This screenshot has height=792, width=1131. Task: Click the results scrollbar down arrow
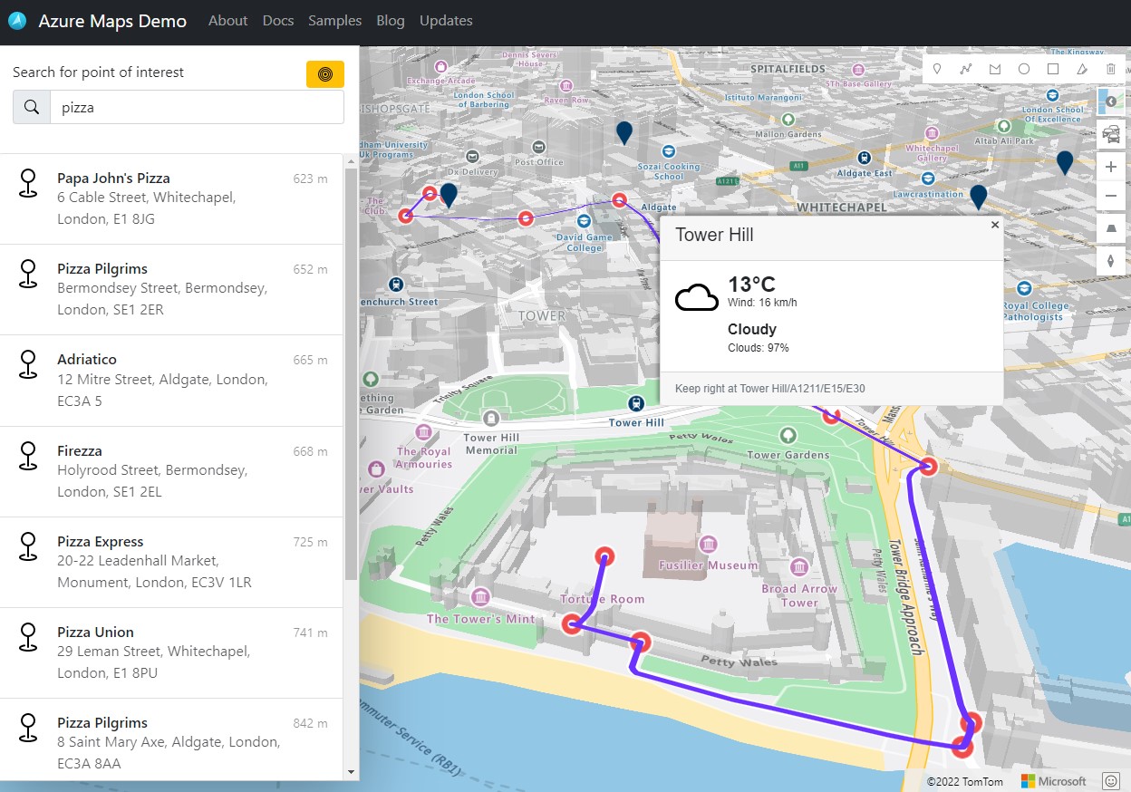352,772
